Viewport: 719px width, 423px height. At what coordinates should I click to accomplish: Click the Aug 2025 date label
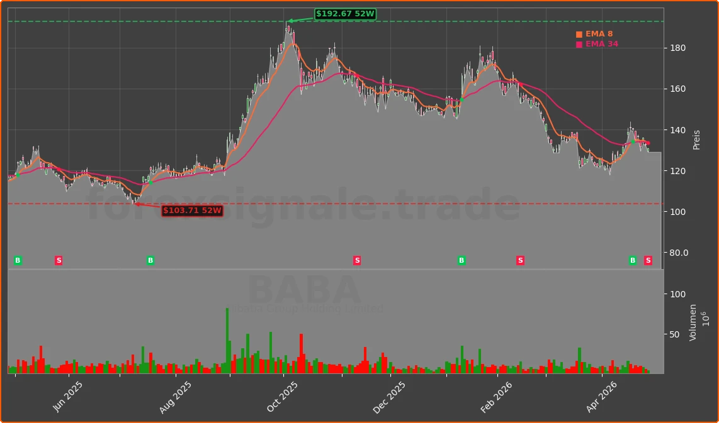pos(174,397)
